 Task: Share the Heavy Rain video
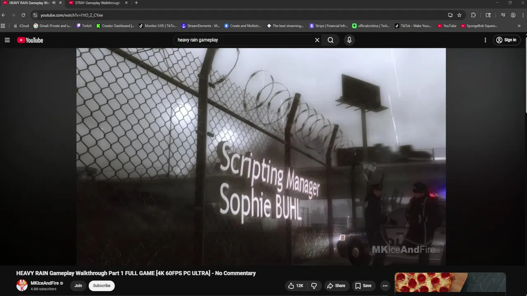(336, 286)
